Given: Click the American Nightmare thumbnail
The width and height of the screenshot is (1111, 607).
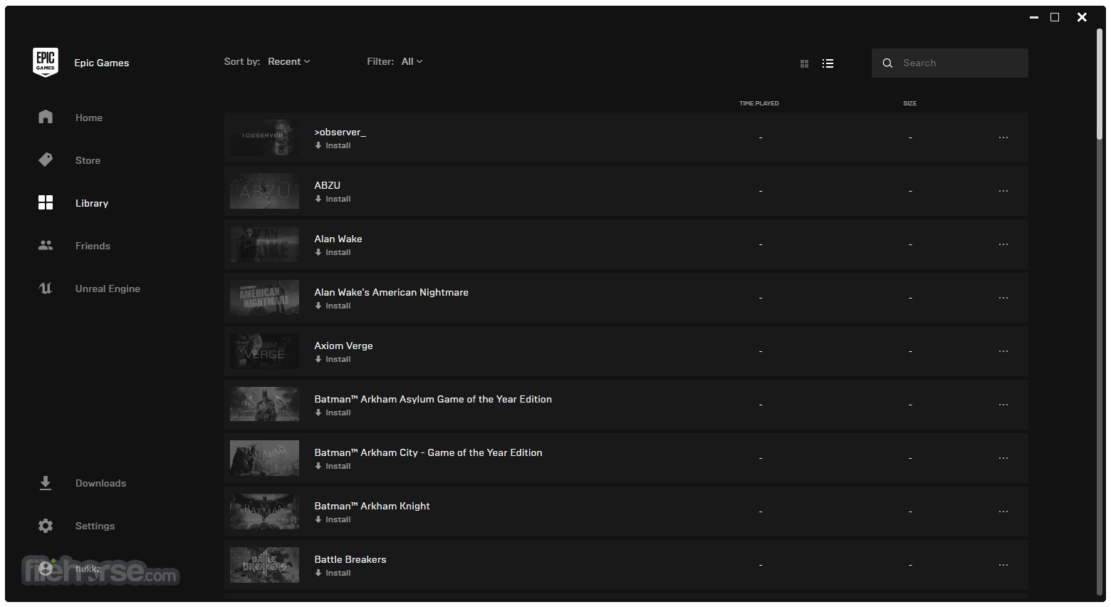Looking at the screenshot, I should click(x=264, y=298).
